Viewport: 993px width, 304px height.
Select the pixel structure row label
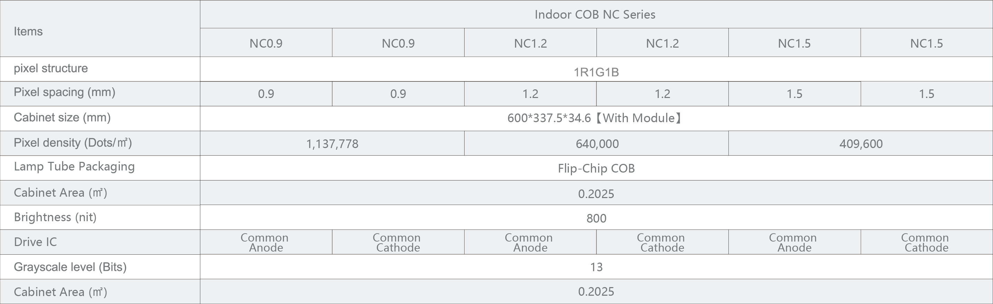(x=51, y=68)
